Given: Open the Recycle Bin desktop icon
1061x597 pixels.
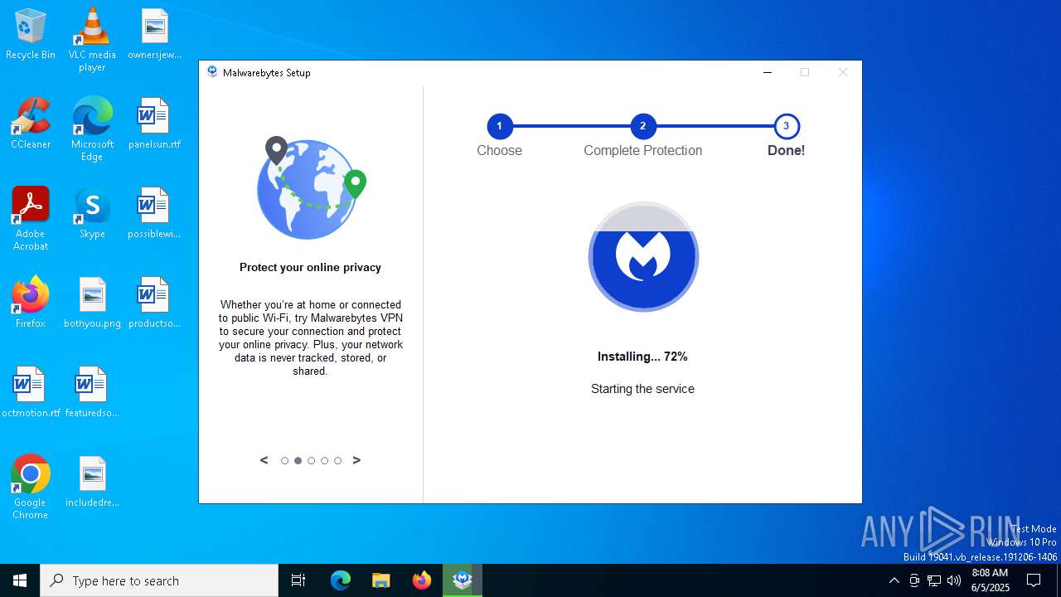Looking at the screenshot, I should tap(31, 35).
